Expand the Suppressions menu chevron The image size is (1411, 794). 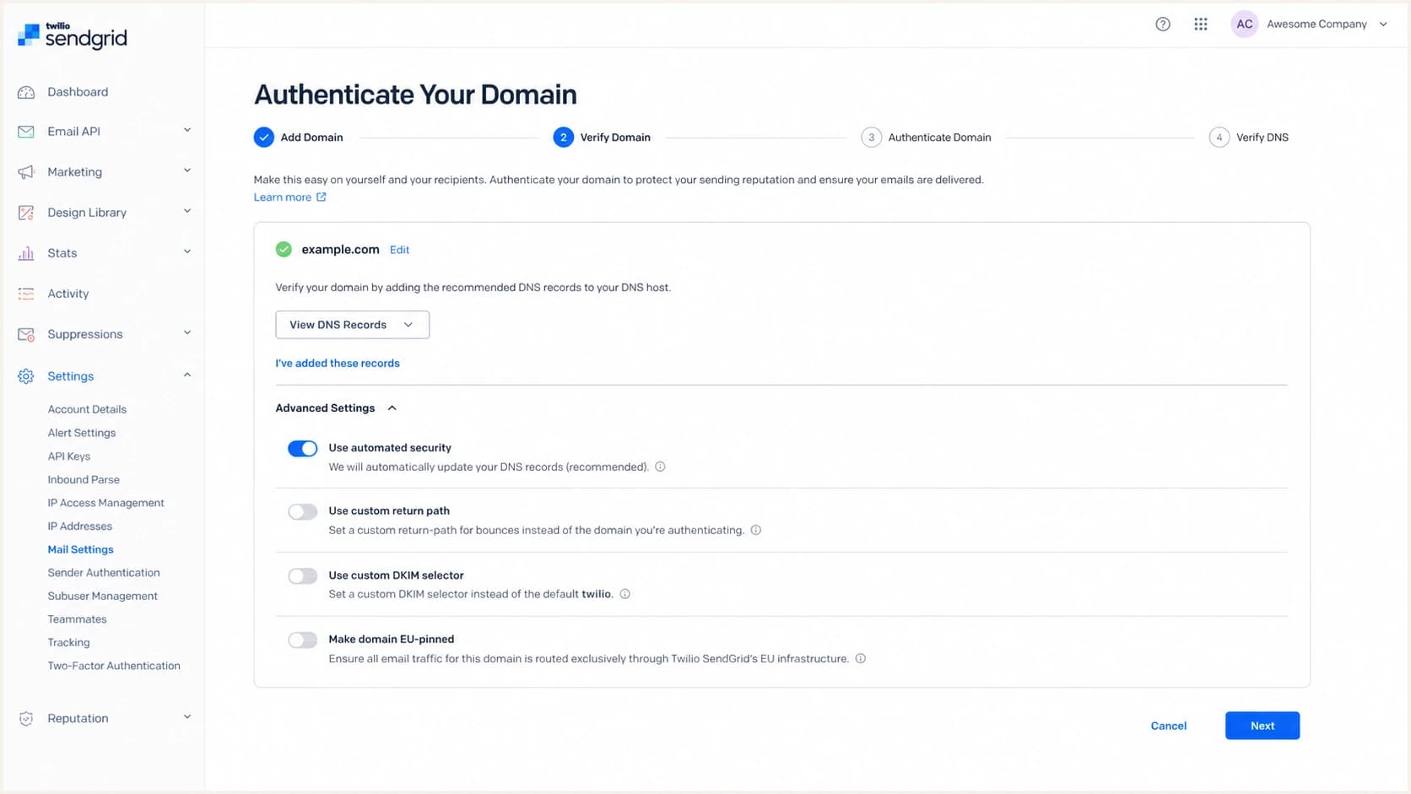[187, 333]
